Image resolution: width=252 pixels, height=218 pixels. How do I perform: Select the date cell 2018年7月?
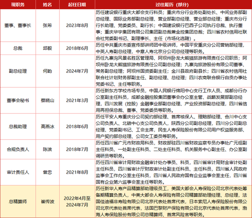(x=77, y=149)
